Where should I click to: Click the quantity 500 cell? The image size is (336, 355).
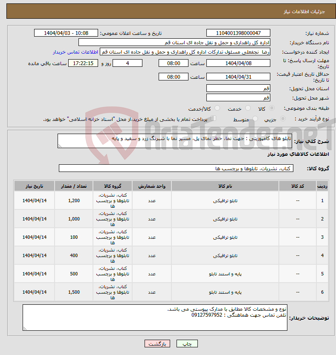tap(74, 274)
